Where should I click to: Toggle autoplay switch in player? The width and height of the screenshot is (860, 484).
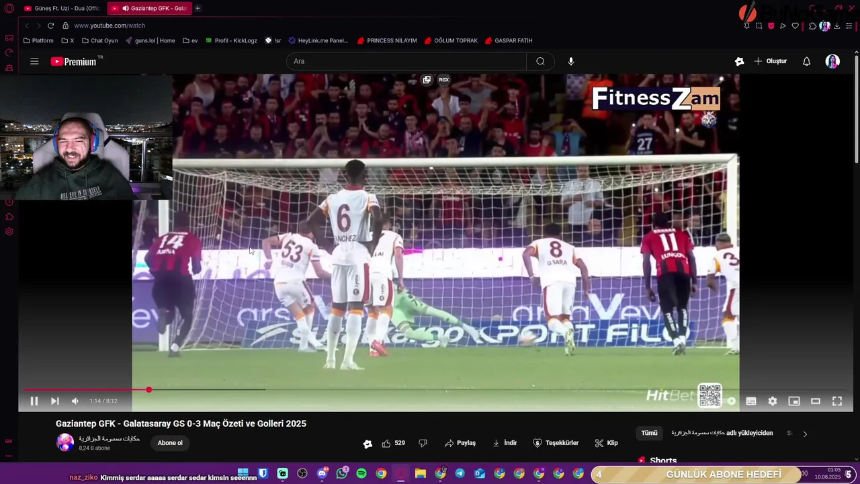point(731,401)
